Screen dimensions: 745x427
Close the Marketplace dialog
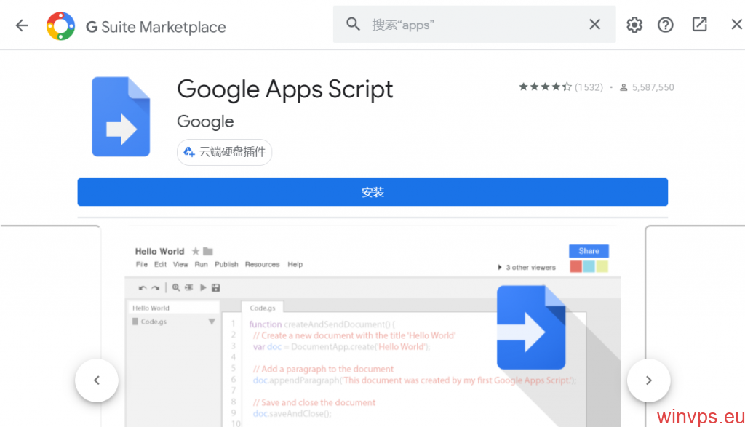[x=736, y=25]
